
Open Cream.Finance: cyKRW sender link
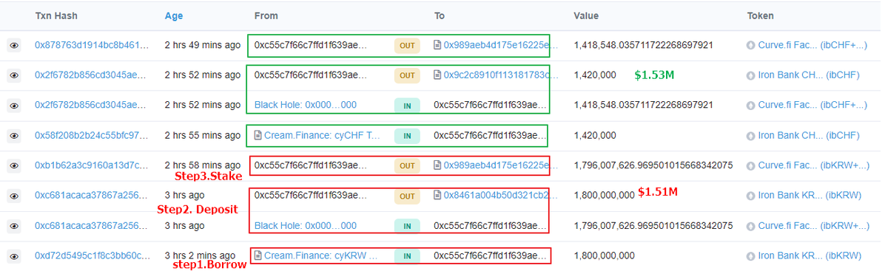(x=321, y=256)
